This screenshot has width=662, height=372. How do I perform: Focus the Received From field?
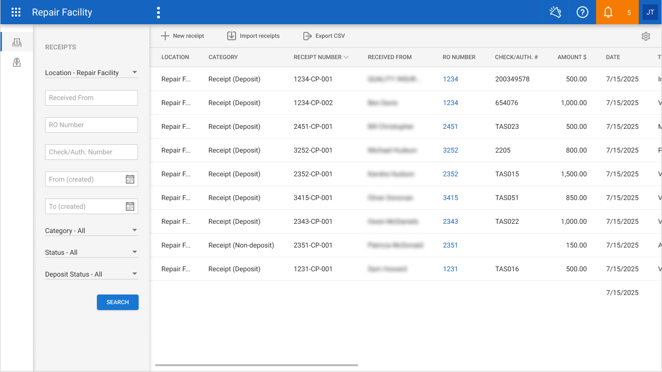tap(91, 98)
